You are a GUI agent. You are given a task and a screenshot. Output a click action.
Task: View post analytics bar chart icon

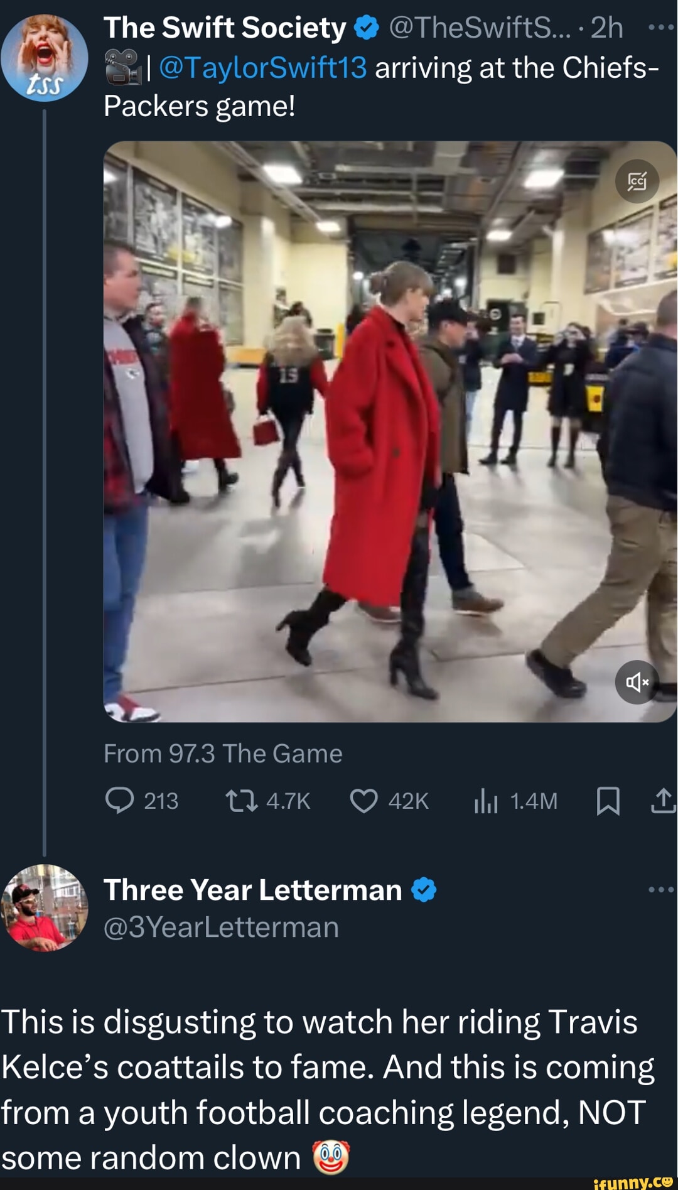pos(486,801)
